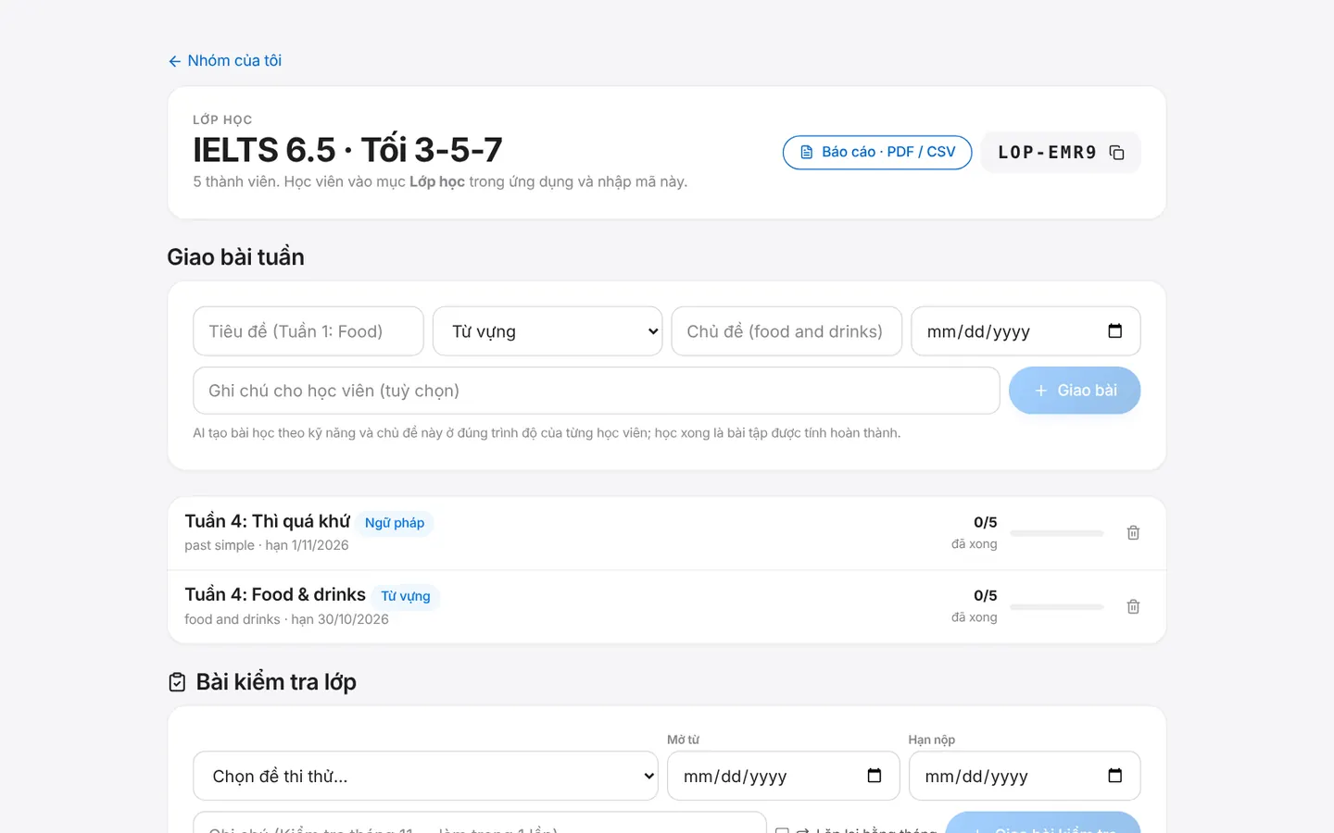Click the Thì quá khứ progress bar
This screenshot has width=1334, height=833.
pos(1057,533)
